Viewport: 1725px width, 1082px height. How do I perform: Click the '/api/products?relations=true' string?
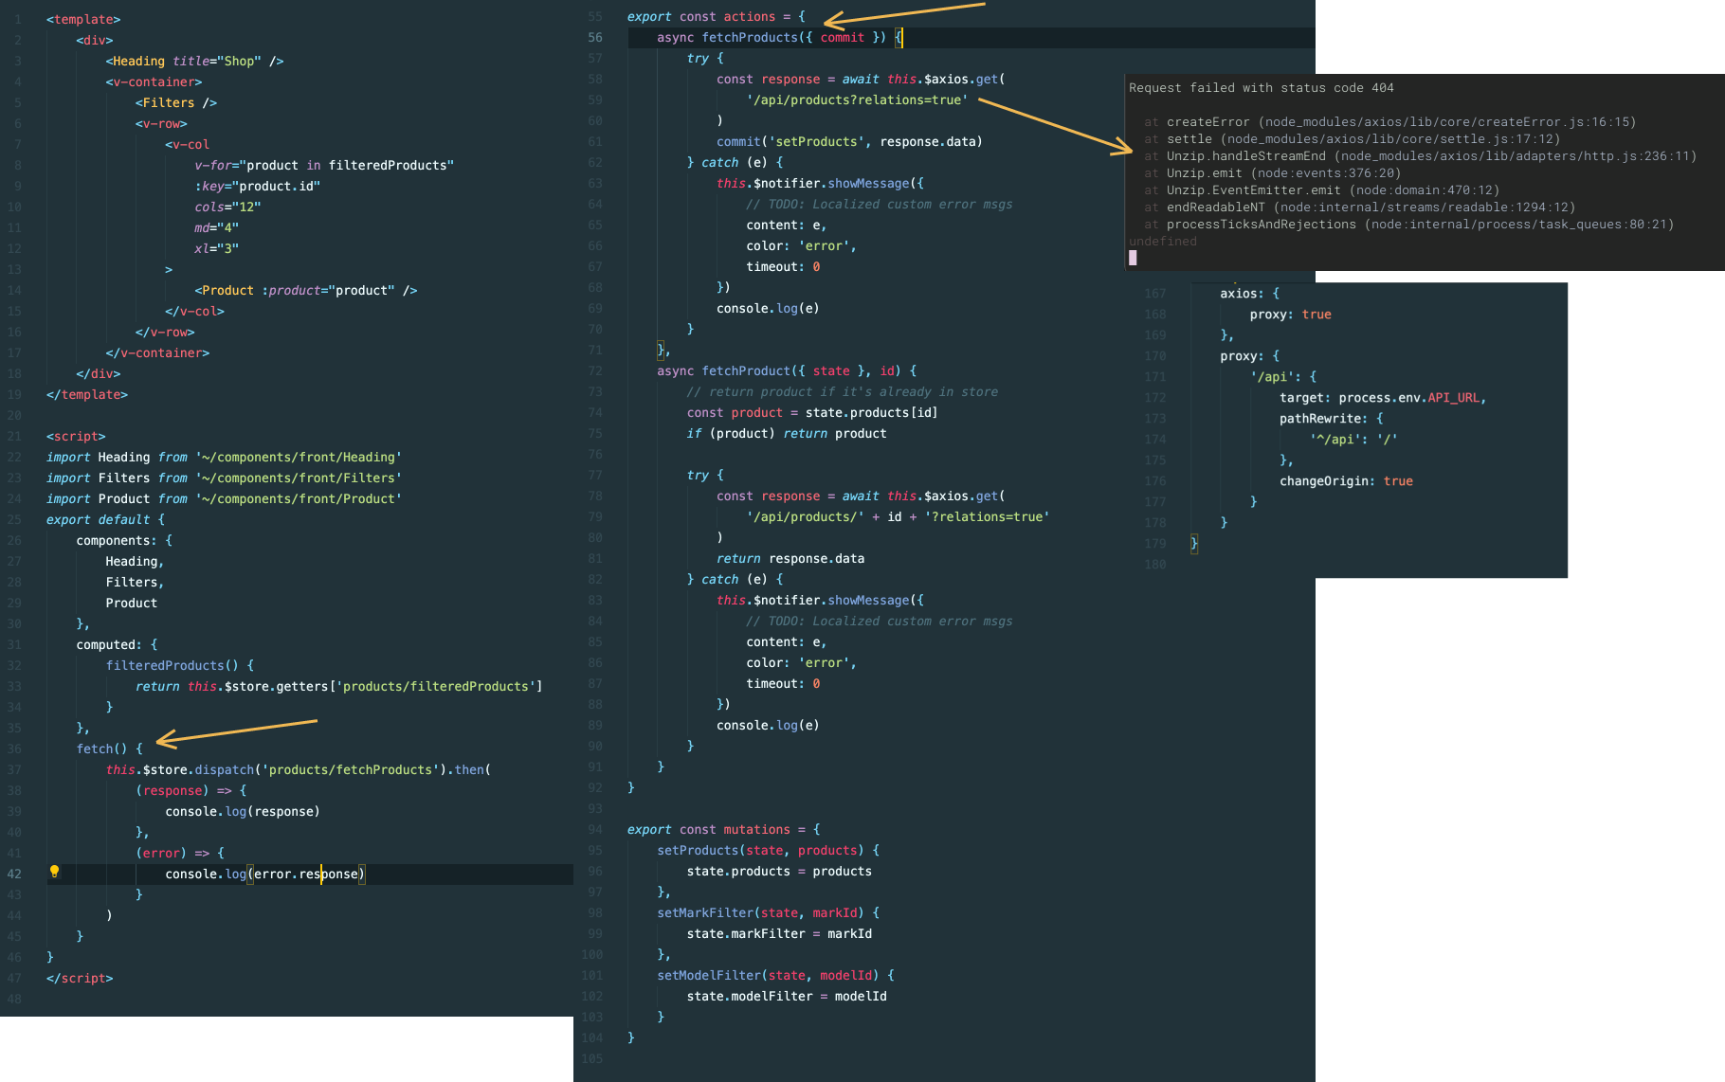coord(857,100)
